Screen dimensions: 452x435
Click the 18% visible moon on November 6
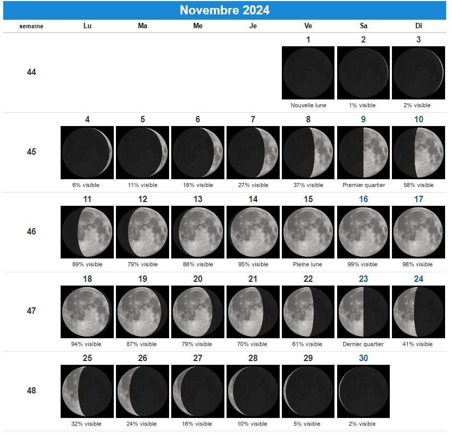pyautogui.click(x=198, y=153)
